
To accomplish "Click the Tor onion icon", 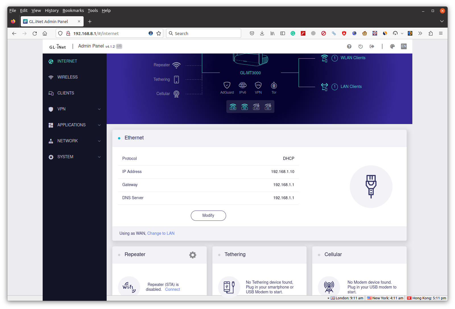I will coord(274,85).
